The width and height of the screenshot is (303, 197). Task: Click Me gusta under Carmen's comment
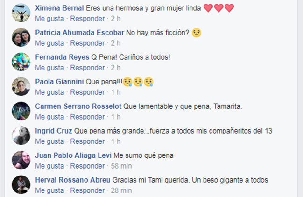click(49, 117)
